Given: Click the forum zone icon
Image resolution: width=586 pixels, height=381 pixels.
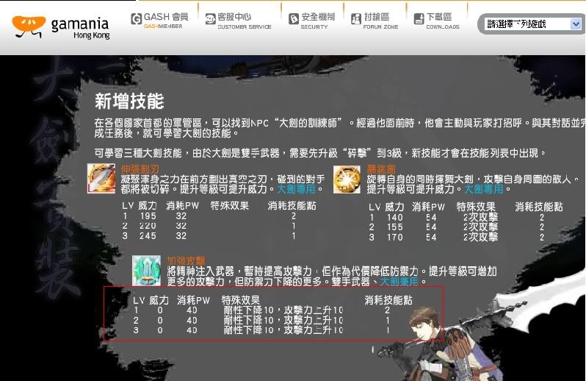Looking at the screenshot, I should (x=356, y=19).
